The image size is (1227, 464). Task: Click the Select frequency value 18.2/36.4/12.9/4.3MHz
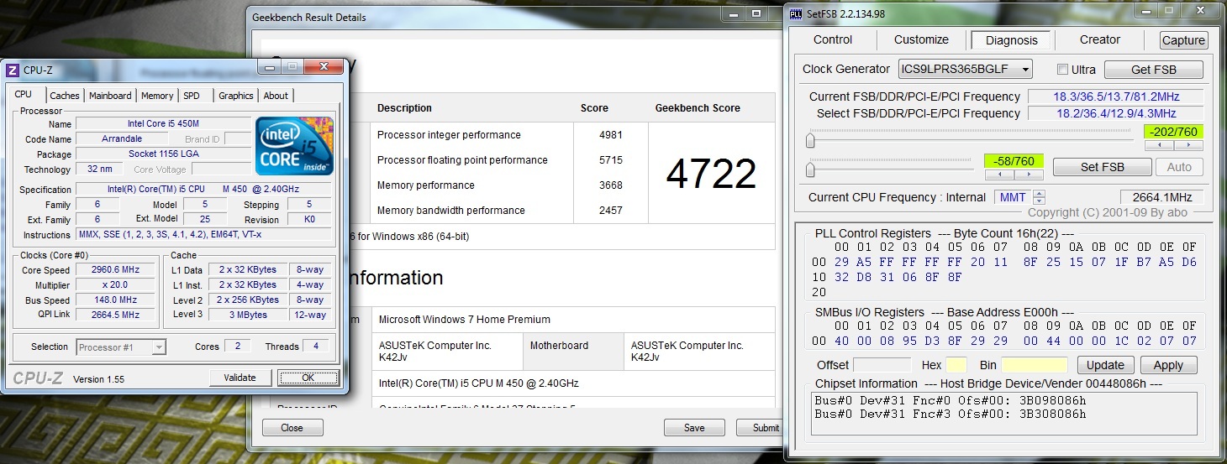click(x=1115, y=113)
